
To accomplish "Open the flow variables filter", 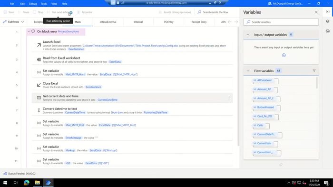I will pyautogui.click(x=314, y=71).
